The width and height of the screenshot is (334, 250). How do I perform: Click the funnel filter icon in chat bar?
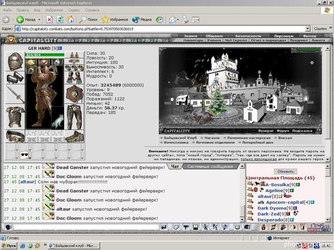(186, 227)
